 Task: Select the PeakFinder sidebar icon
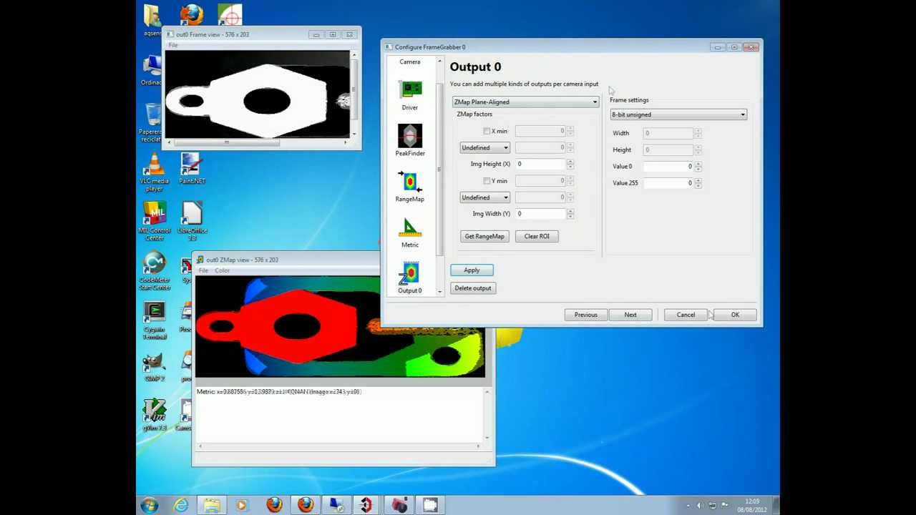click(410, 140)
